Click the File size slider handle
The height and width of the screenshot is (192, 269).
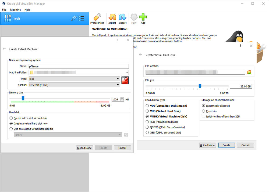click(200, 86)
